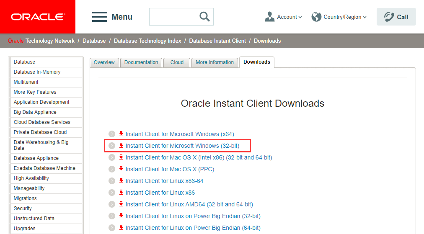Image resolution: width=424 pixels, height=234 pixels.
Task: Open Linux on Power Big Endian (64-bit) link
Action: pos(193,228)
